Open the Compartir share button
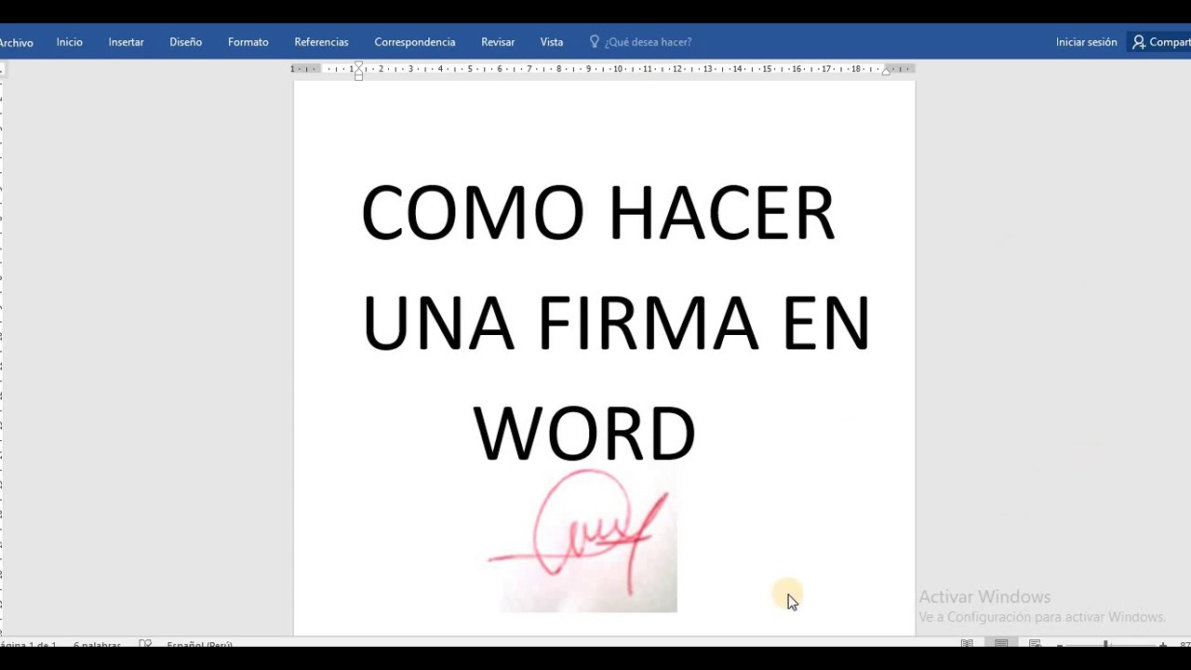 tap(1160, 42)
